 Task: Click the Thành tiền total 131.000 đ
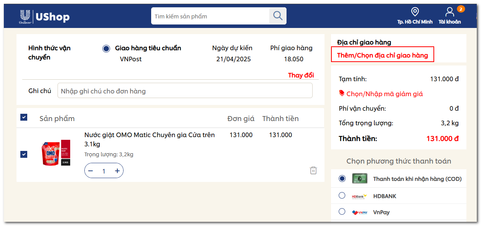tap(443, 139)
